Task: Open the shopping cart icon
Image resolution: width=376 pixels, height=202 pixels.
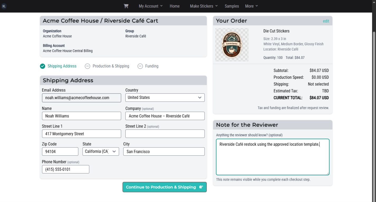Action: coord(126,6)
